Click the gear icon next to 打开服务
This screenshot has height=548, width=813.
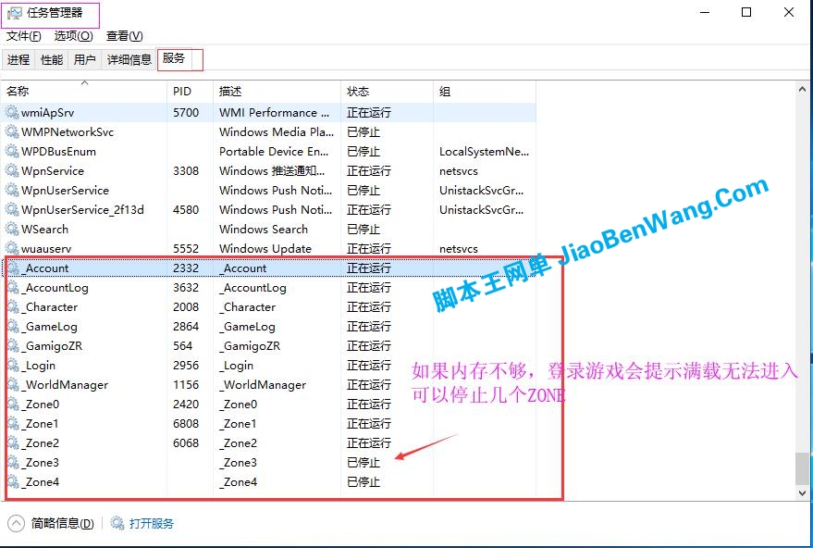[x=117, y=523]
